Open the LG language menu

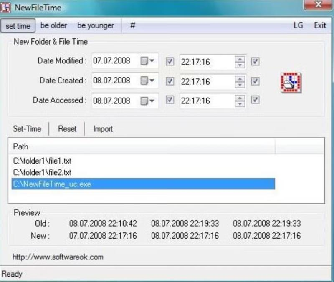(x=298, y=25)
